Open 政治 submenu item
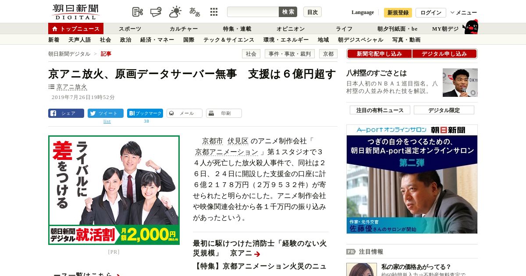The height and width of the screenshot is (276, 526). coord(126,40)
